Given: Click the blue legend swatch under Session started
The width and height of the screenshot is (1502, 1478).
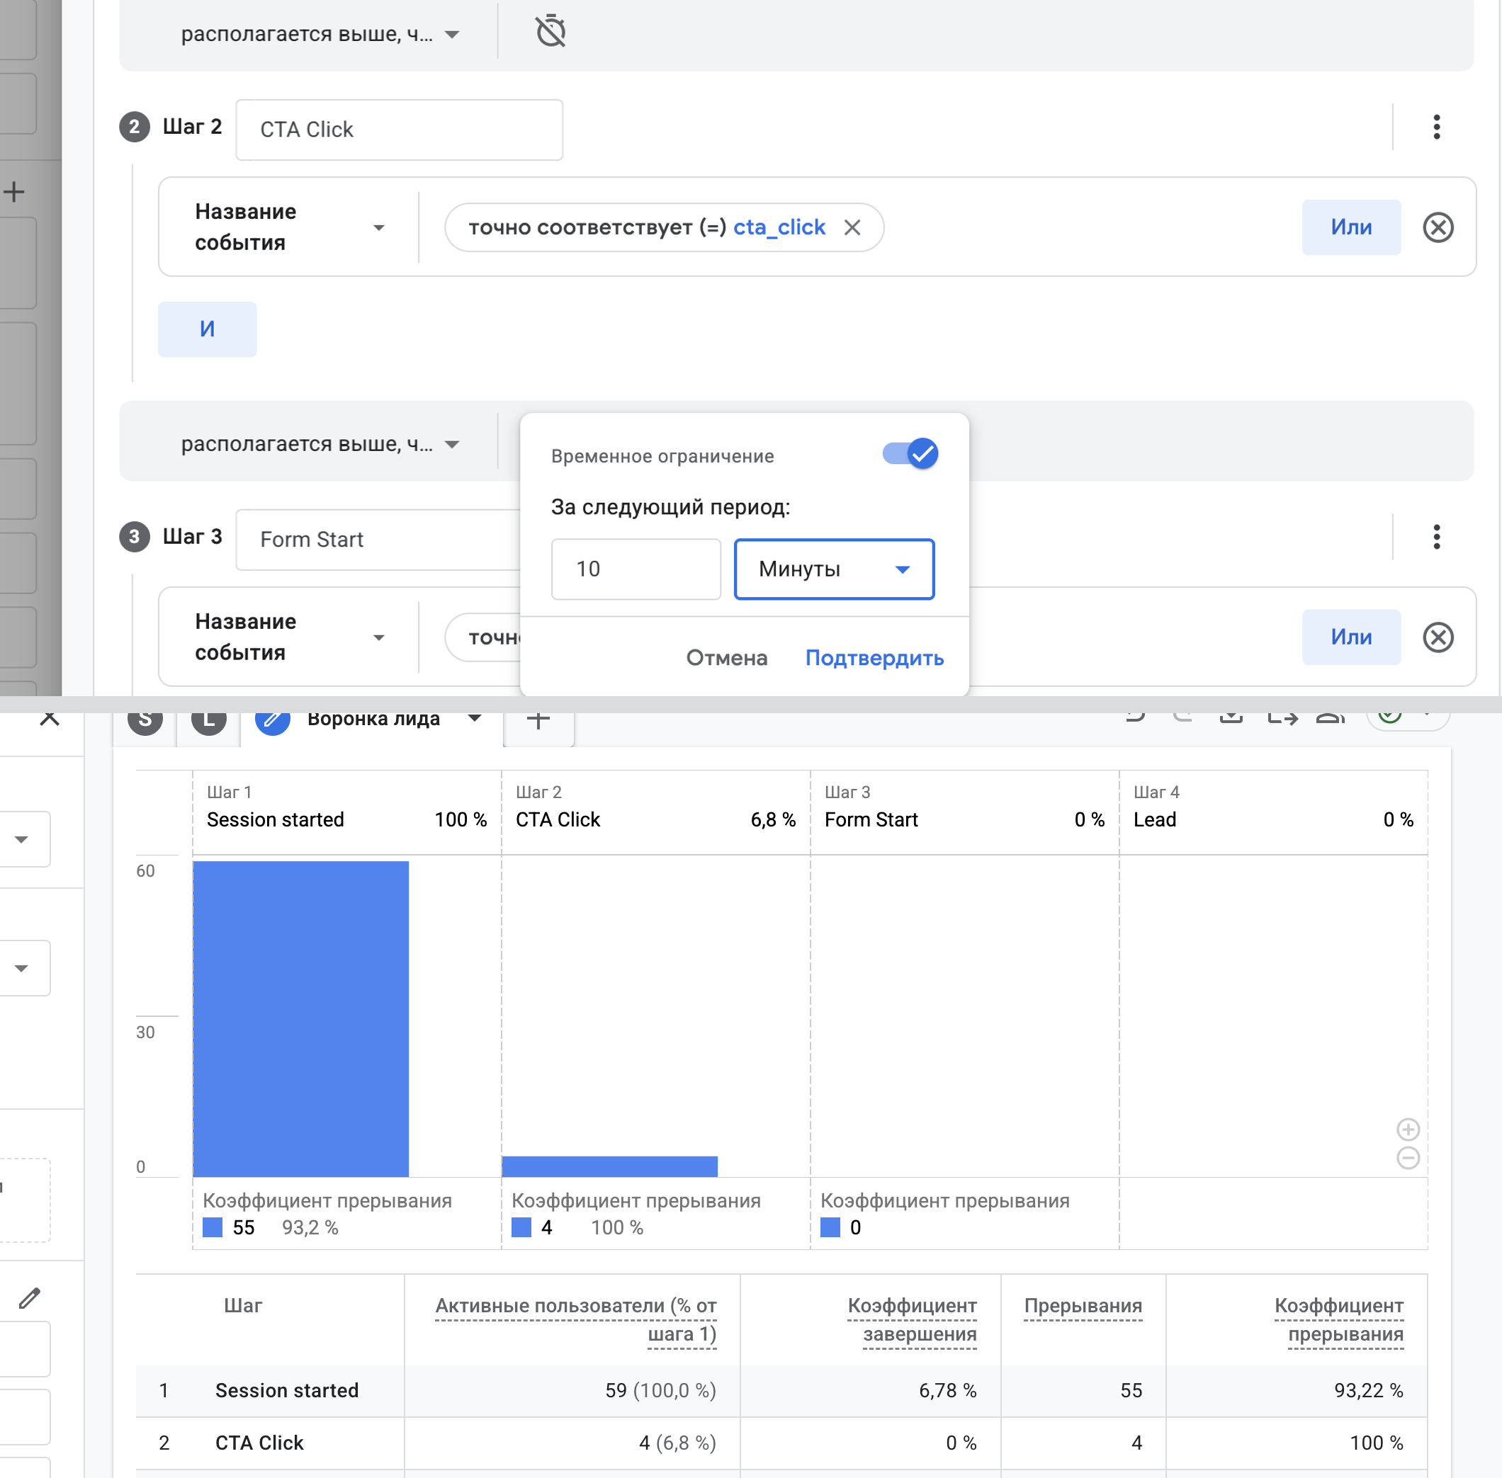Looking at the screenshot, I should (213, 1227).
